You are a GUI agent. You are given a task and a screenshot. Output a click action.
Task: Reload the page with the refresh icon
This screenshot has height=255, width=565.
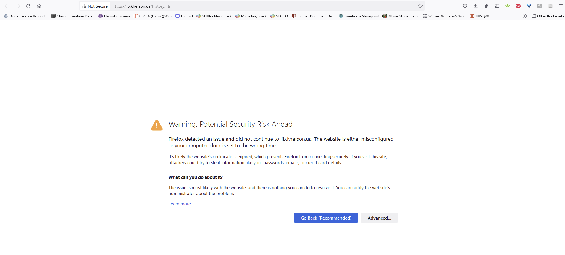28,6
